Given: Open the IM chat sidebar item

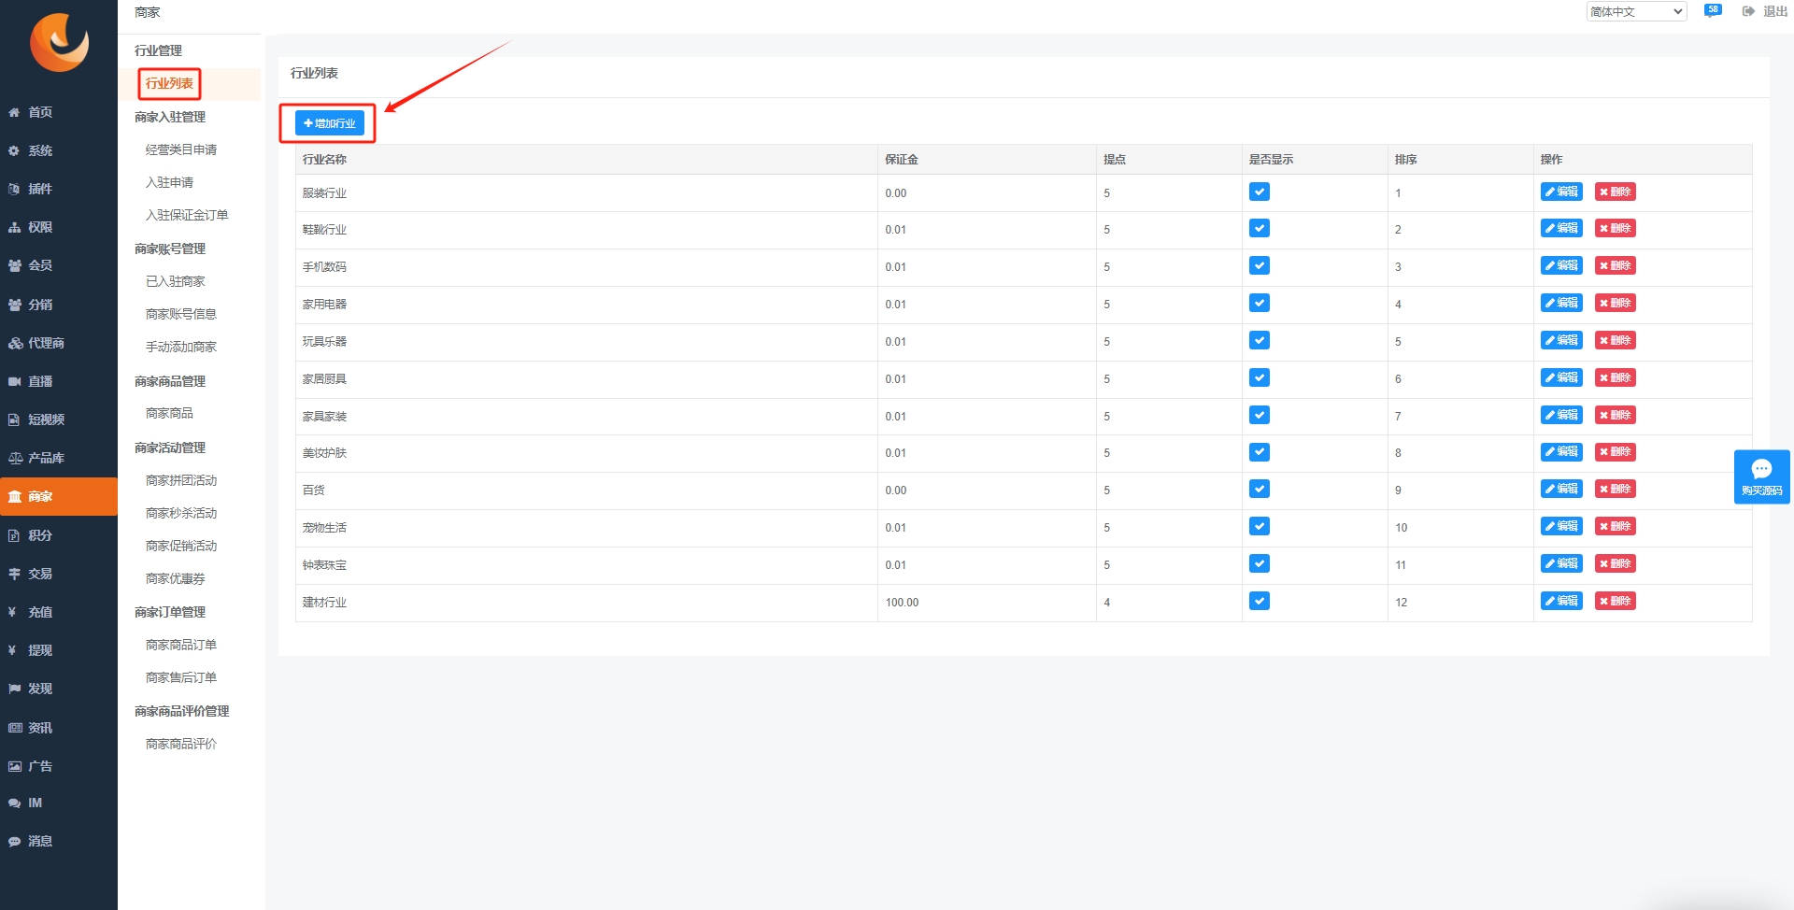Looking at the screenshot, I should pyautogui.click(x=58, y=803).
